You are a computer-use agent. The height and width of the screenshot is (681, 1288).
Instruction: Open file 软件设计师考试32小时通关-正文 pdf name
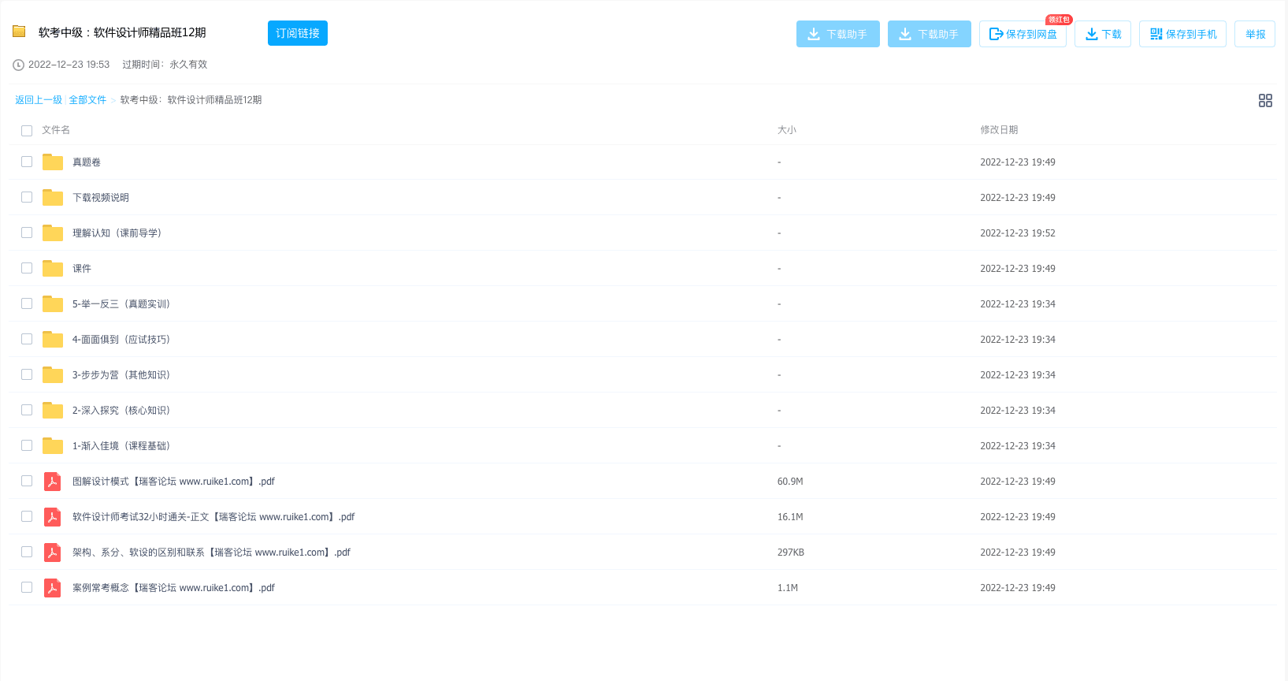tap(213, 516)
